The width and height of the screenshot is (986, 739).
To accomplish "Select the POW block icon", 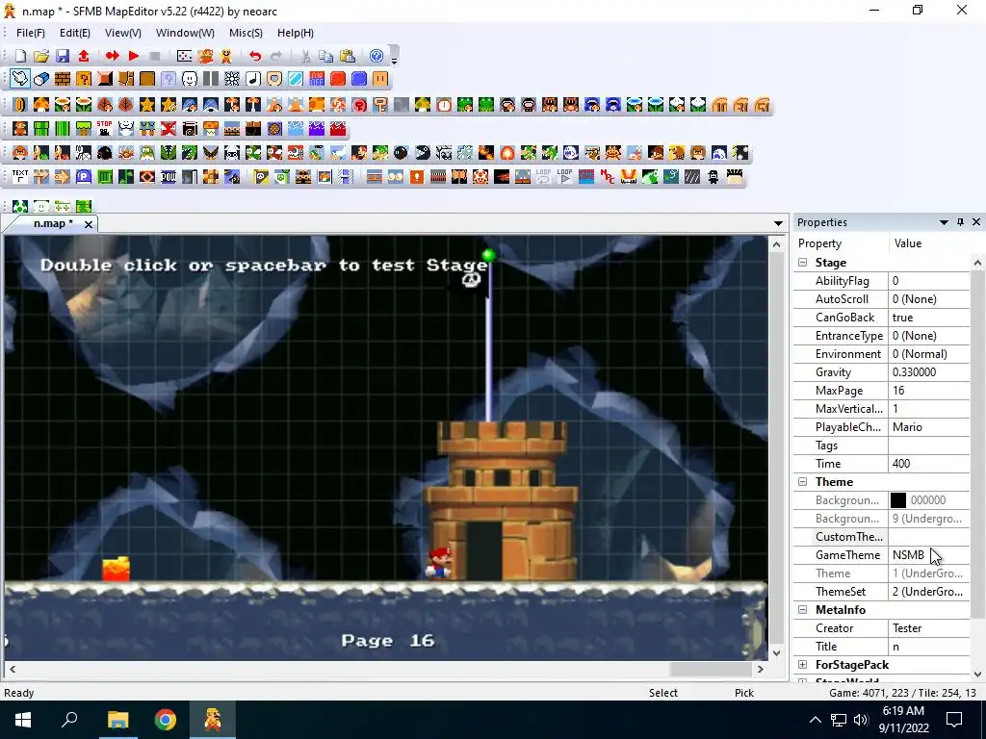I will 169,177.
